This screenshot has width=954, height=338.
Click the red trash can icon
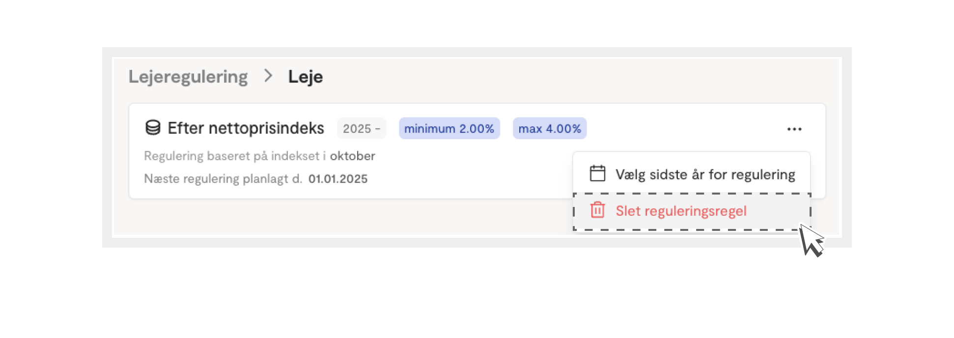tap(597, 210)
